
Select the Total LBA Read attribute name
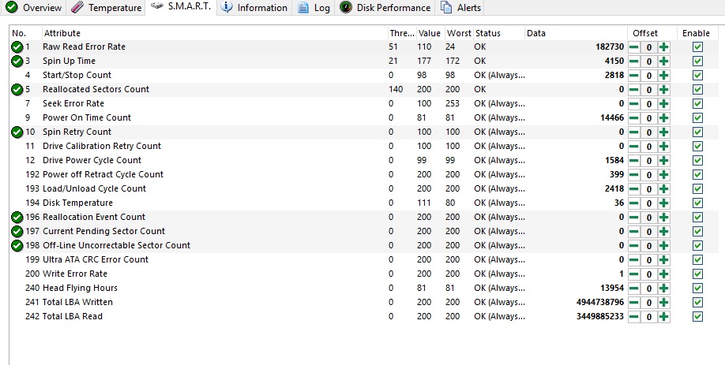click(x=73, y=317)
